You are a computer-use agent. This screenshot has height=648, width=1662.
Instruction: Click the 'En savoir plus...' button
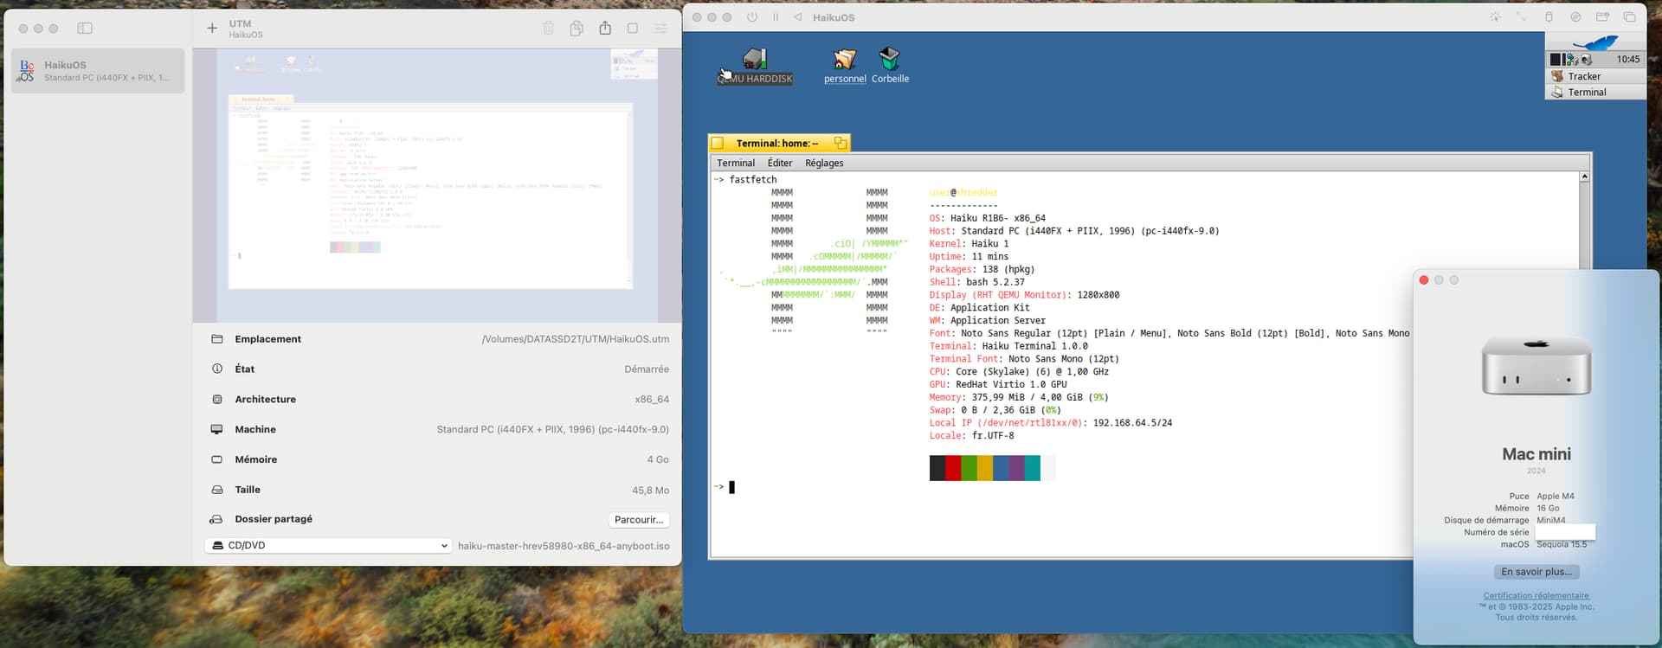[x=1536, y=572]
